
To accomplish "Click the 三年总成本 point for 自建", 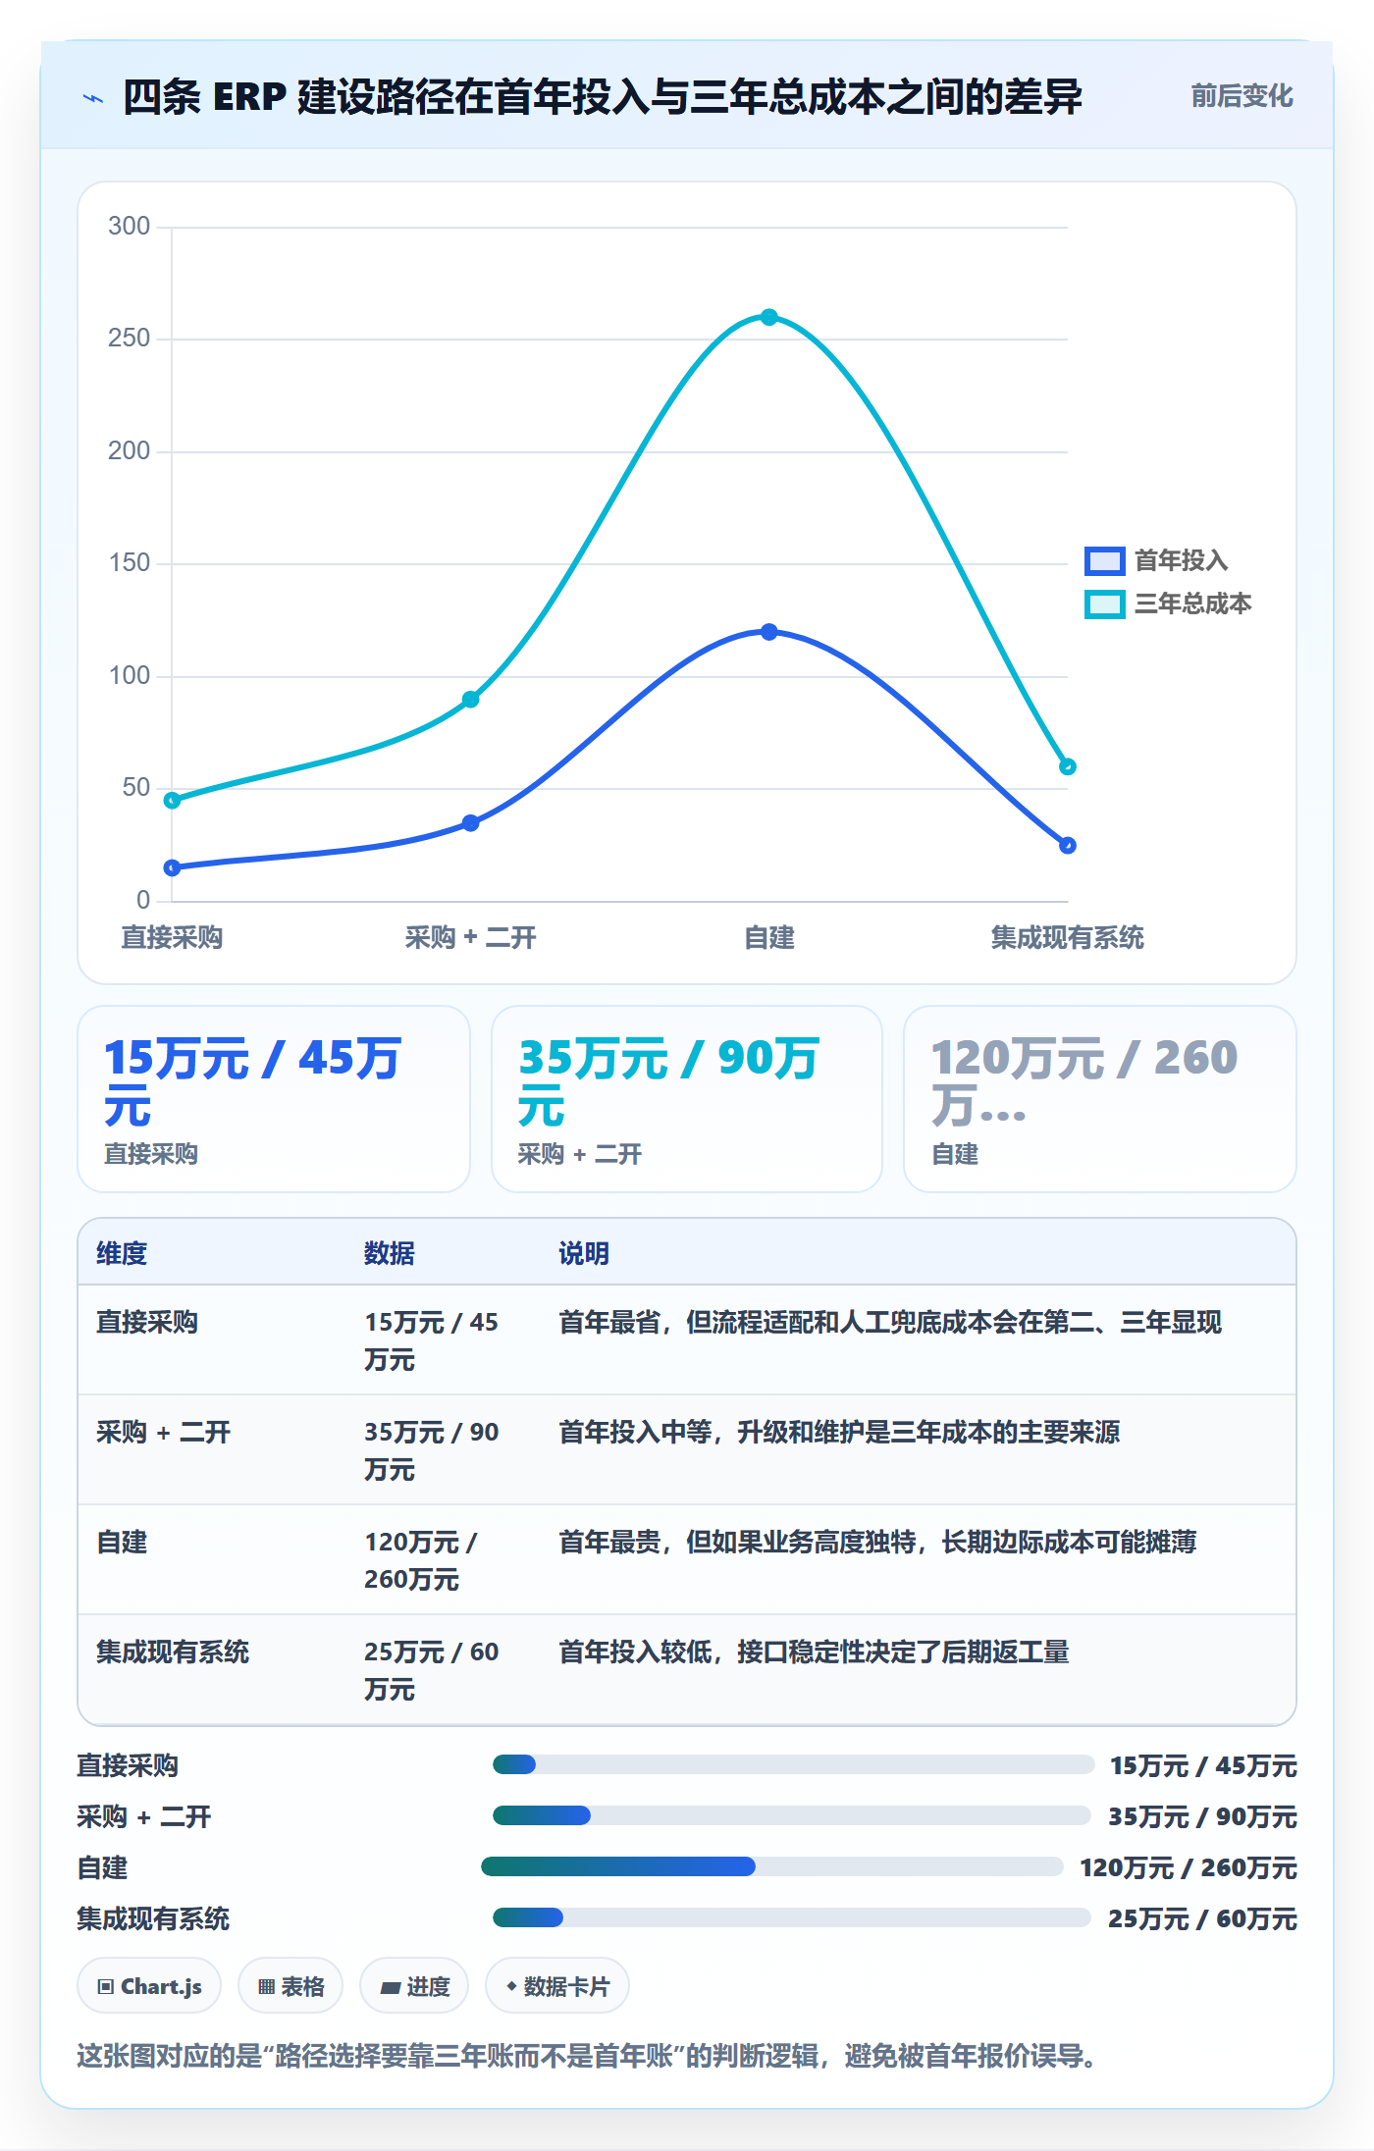I will coord(769,317).
